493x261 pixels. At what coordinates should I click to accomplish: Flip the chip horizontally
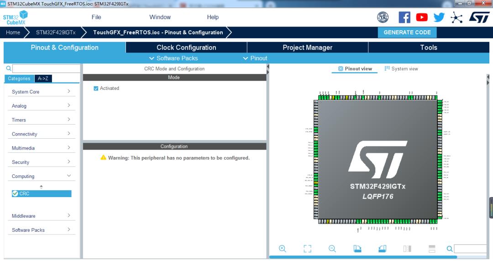click(x=407, y=249)
